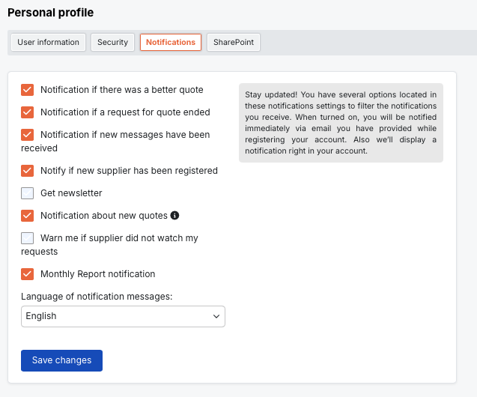477x397 pixels.
Task: Click the Personal profile page heading
Action: (50, 13)
